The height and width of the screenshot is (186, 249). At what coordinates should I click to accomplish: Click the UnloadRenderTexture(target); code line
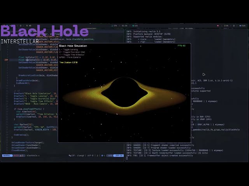(x=28, y=143)
